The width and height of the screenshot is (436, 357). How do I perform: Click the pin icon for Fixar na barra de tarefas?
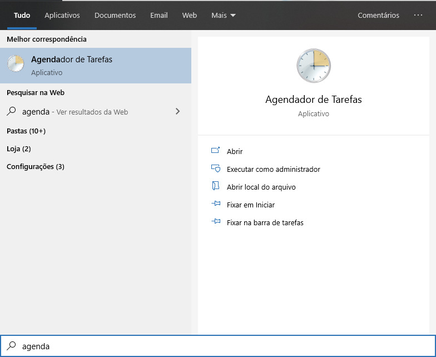pyautogui.click(x=216, y=221)
